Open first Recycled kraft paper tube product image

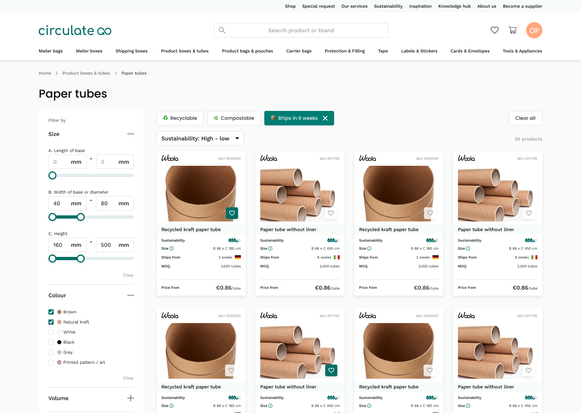click(201, 194)
